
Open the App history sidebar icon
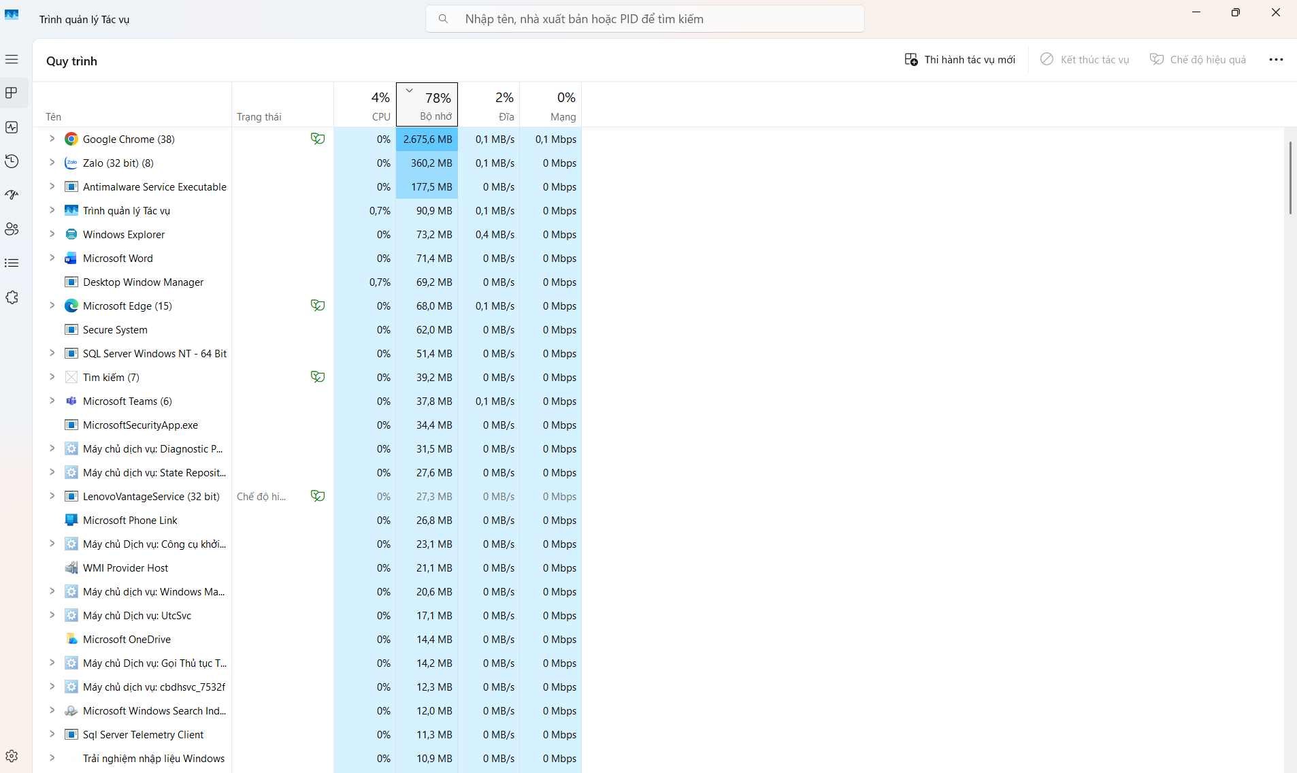[12, 161]
